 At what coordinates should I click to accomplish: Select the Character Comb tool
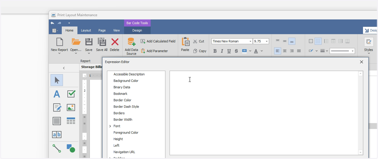tap(57, 135)
